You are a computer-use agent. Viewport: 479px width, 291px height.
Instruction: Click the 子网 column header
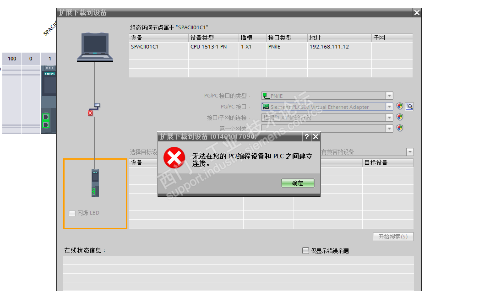click(x=392, y=38)
